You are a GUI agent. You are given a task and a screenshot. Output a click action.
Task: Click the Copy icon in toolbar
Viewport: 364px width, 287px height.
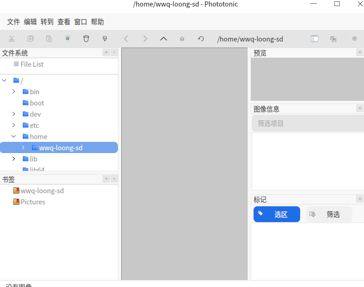[x=30, y=39]
